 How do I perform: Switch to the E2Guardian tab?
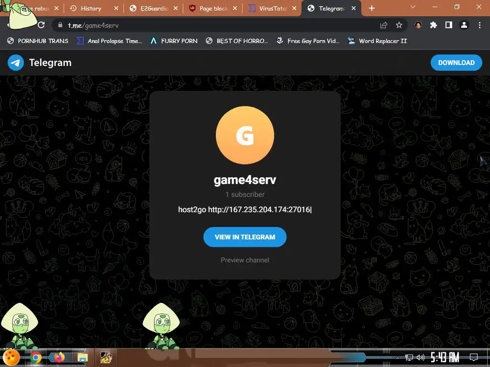click(155, 9)
